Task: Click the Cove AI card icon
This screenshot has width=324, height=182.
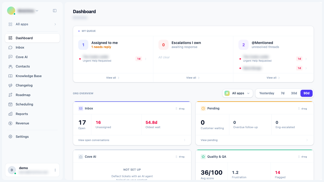Action: [81, 157]
